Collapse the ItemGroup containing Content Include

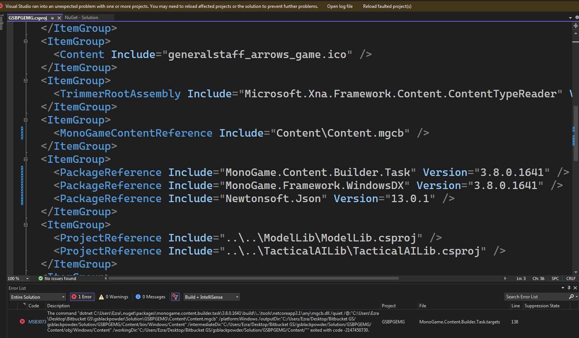point(25,42)
